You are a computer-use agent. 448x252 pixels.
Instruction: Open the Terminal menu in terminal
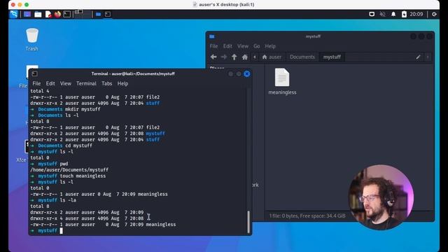(86, 83)
